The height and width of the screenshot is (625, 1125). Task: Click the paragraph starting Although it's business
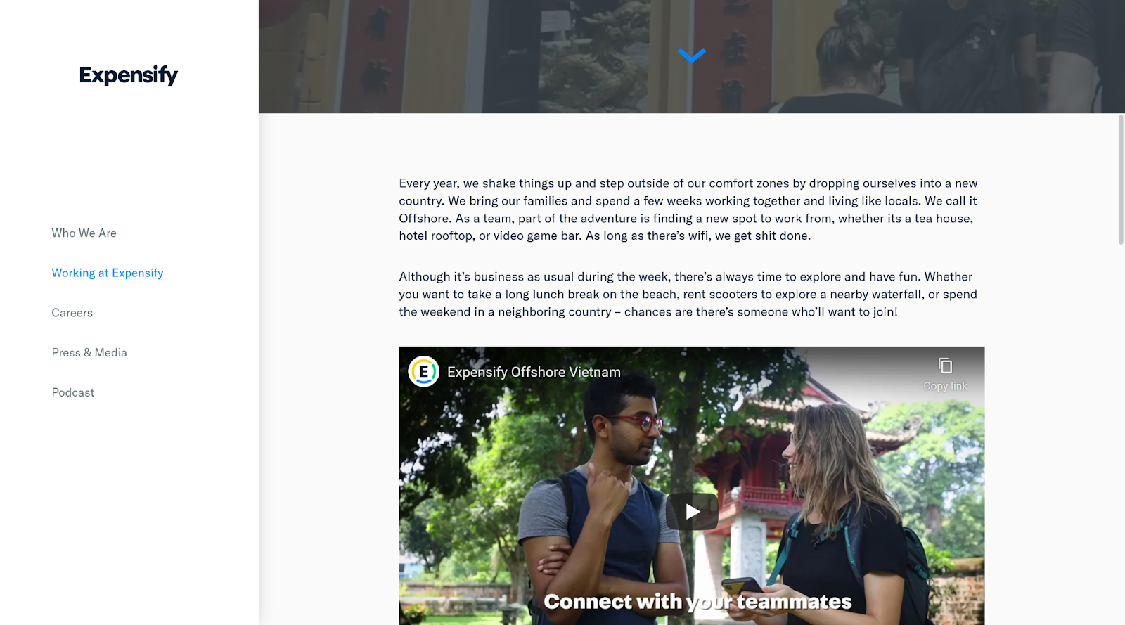(x=688, y=294)
